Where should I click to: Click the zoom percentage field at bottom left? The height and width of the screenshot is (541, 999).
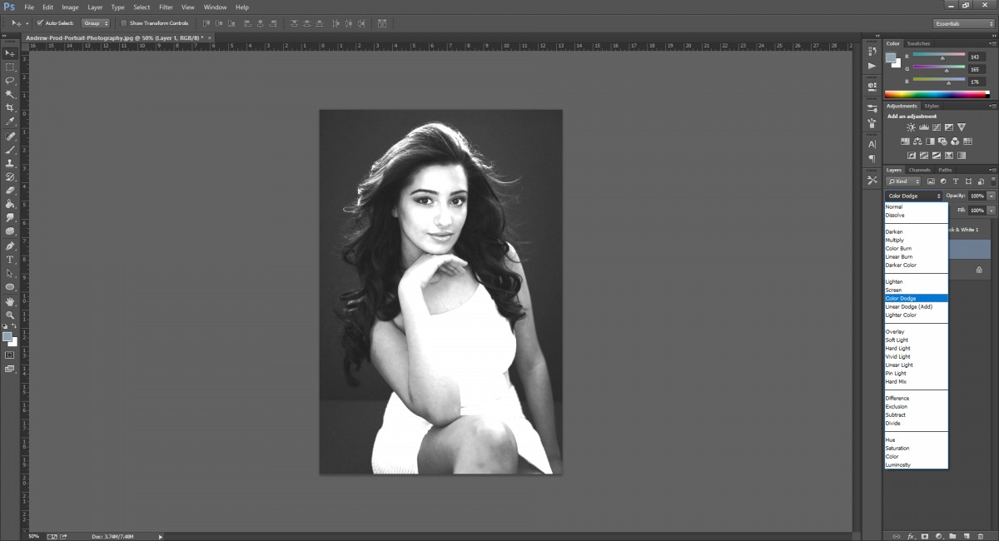[x=34, y=536]
